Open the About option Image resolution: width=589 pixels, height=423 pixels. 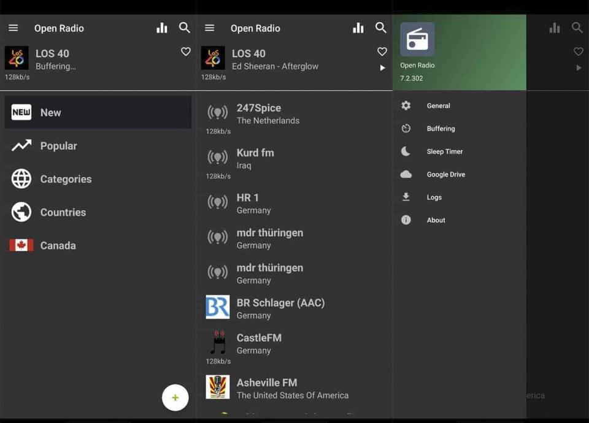[460, 220]
